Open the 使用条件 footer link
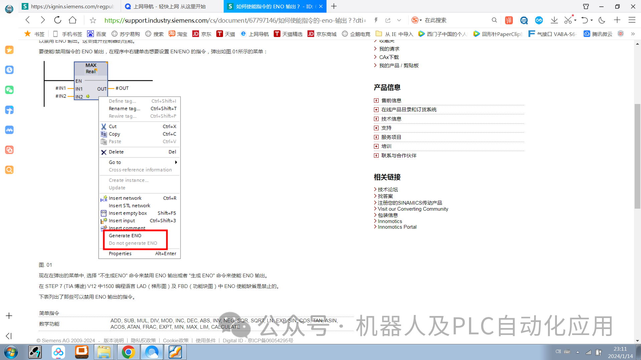The height and width of the screenshot is (360, 641). point(206,341)
